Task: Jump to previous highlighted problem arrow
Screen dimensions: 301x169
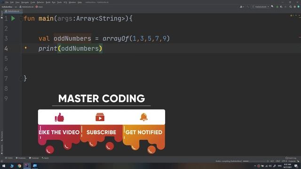Action: click(296, 15)
